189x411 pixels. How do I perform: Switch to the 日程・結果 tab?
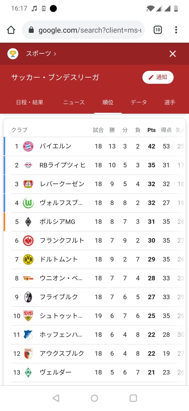click(30, 102)
